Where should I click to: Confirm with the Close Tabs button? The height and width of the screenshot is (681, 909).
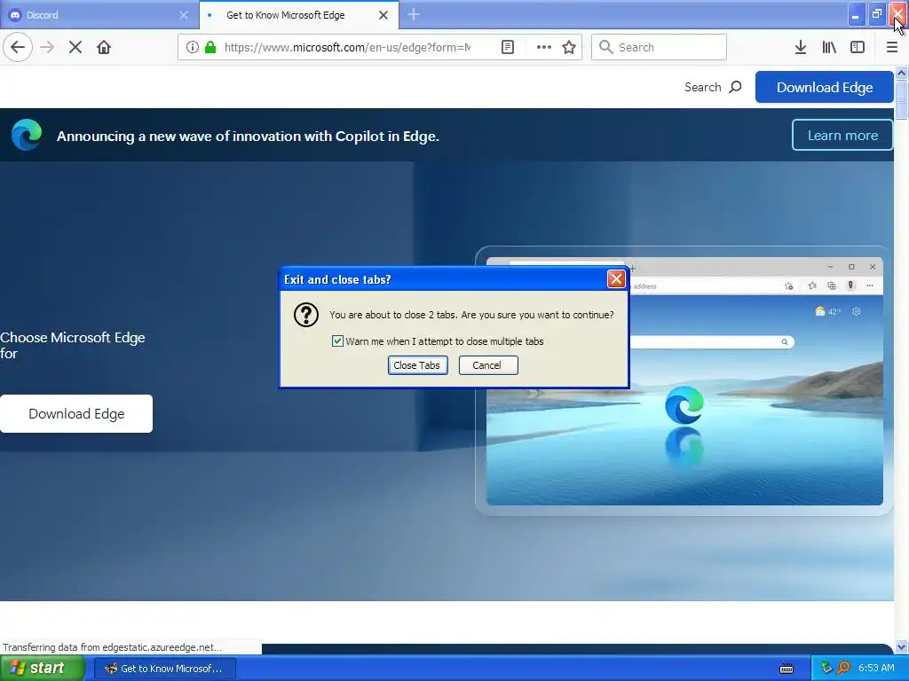(x=417, y=365)
